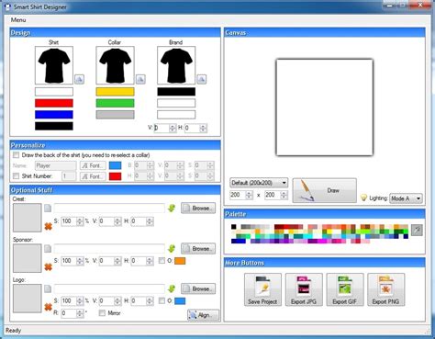Remove the Logo with orange X
This screenshot has width=435, height=339.
[48, 307]
